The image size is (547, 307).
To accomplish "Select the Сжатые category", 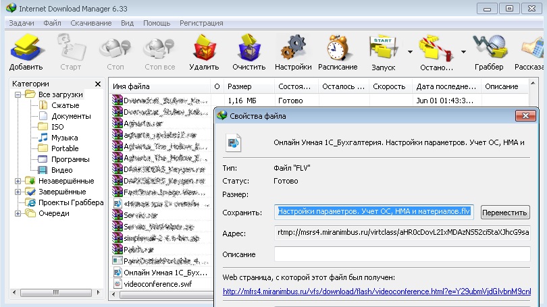I will pyautogui.click(x=66, y=105).
